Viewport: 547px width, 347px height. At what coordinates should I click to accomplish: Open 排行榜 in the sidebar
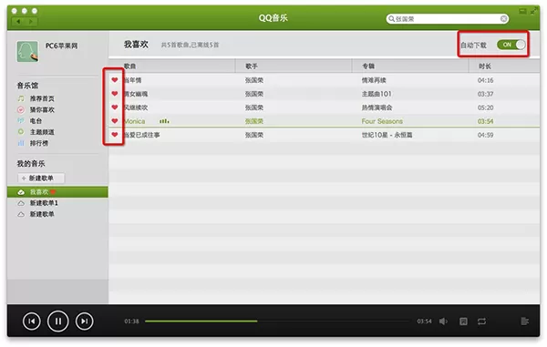click(38, 143)
